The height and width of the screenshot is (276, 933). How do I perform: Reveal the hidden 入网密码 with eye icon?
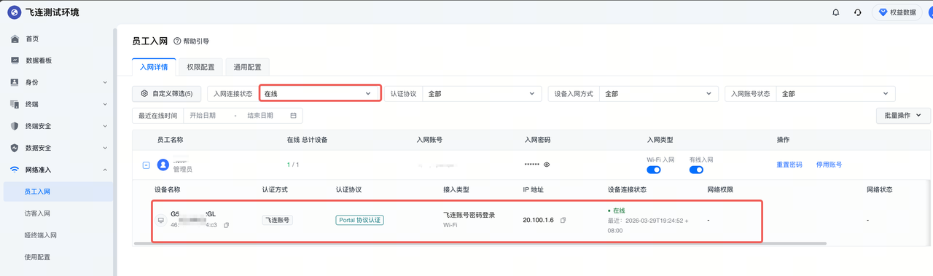pyautogui.click(x=547, y=165)
